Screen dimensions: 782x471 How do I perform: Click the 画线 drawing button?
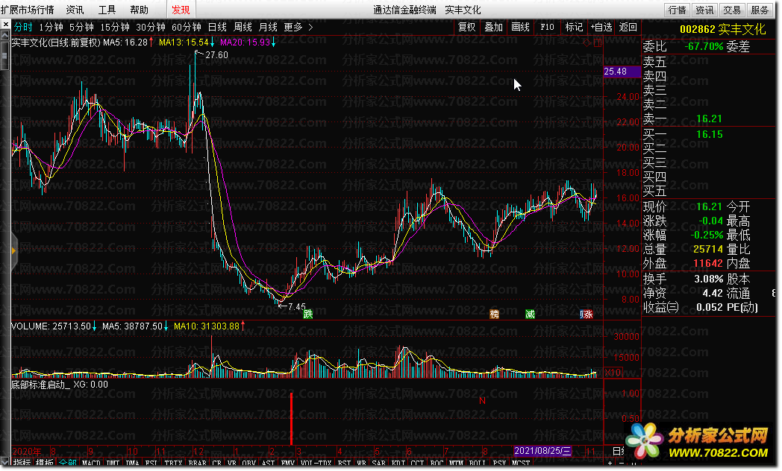pos(520,27)
